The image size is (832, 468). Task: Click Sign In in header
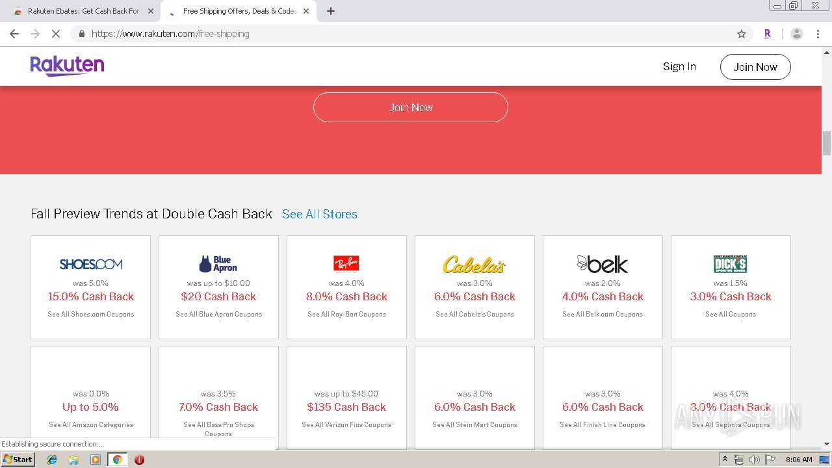click(679, 66)
